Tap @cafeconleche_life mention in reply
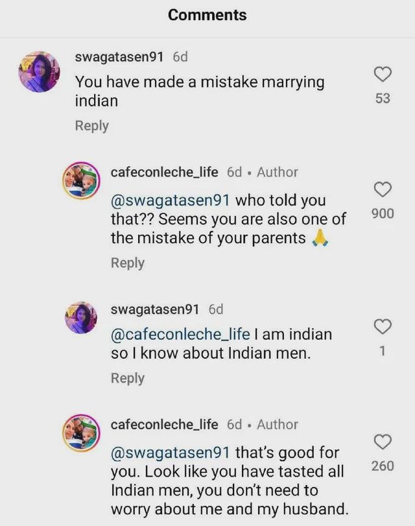415x526 pixels. [x=180, y=335]
